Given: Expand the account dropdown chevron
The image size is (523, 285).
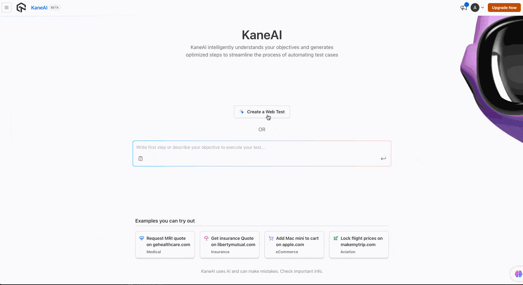Looking at the screenshot, I should [483, 8].
